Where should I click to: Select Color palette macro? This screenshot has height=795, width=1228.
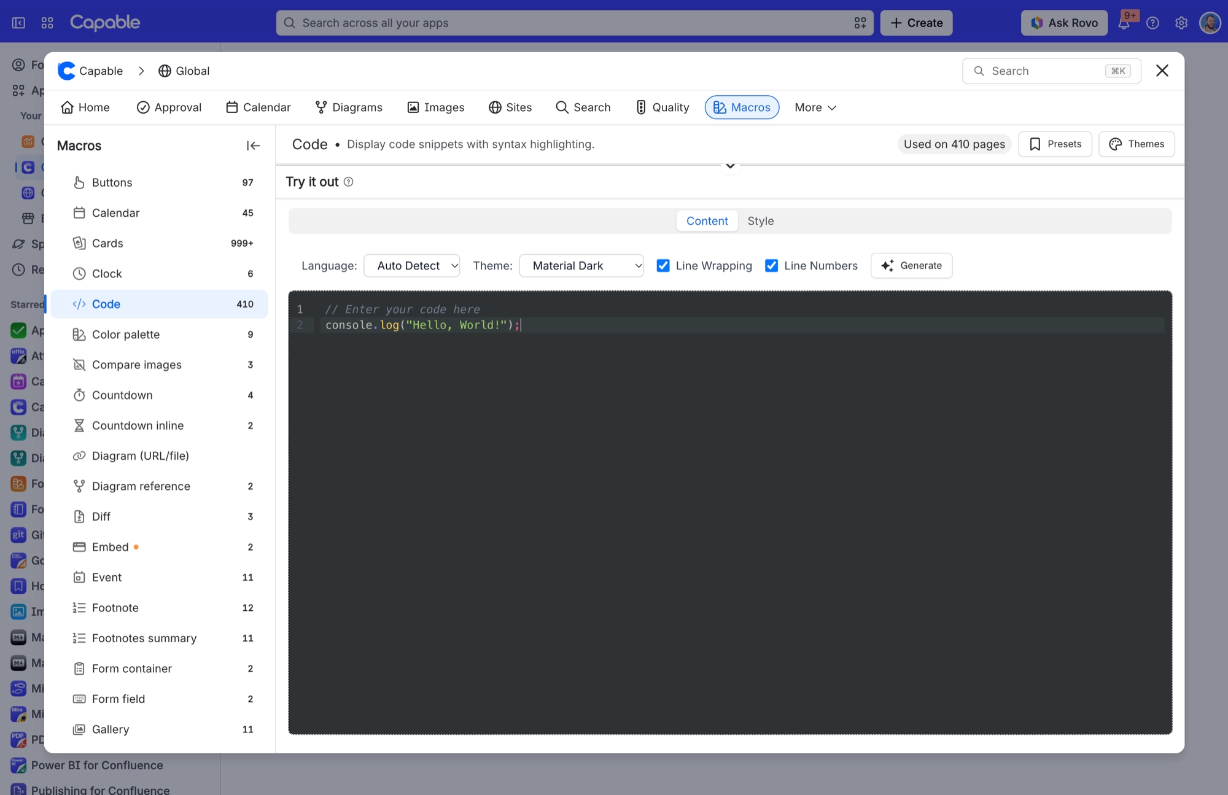click(160, 335)
